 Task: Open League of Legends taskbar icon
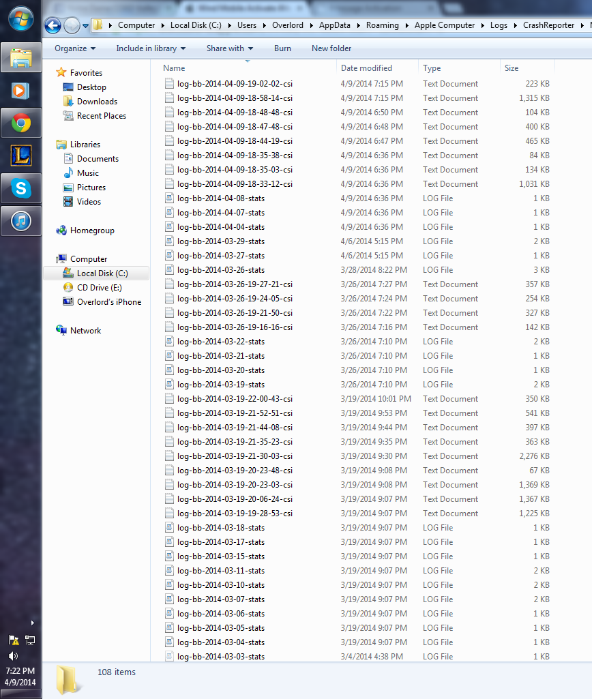coord(21,155)
